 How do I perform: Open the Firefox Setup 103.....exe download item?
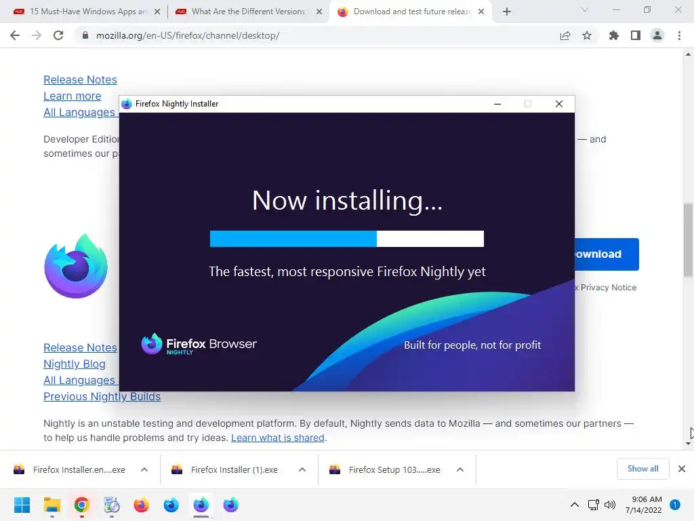pos(385,469)
